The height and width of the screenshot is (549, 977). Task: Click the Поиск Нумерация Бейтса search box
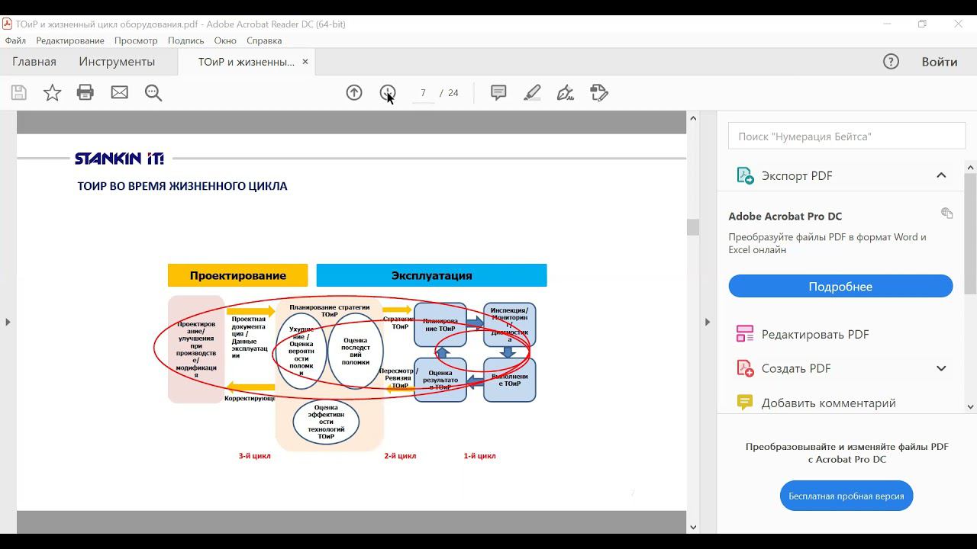point(846,136)
